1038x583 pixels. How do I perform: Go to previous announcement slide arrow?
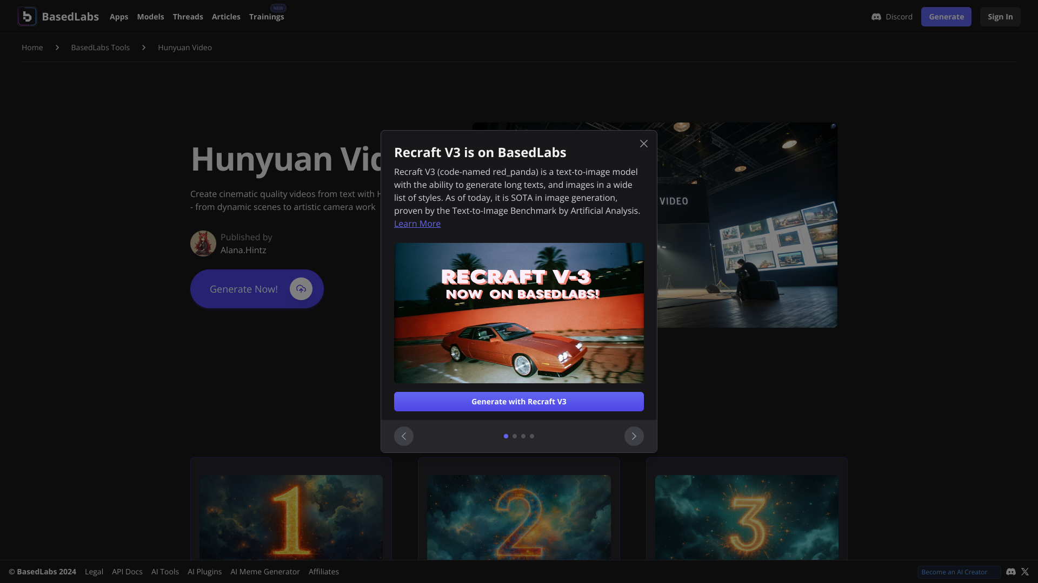(x=404, y=436)
